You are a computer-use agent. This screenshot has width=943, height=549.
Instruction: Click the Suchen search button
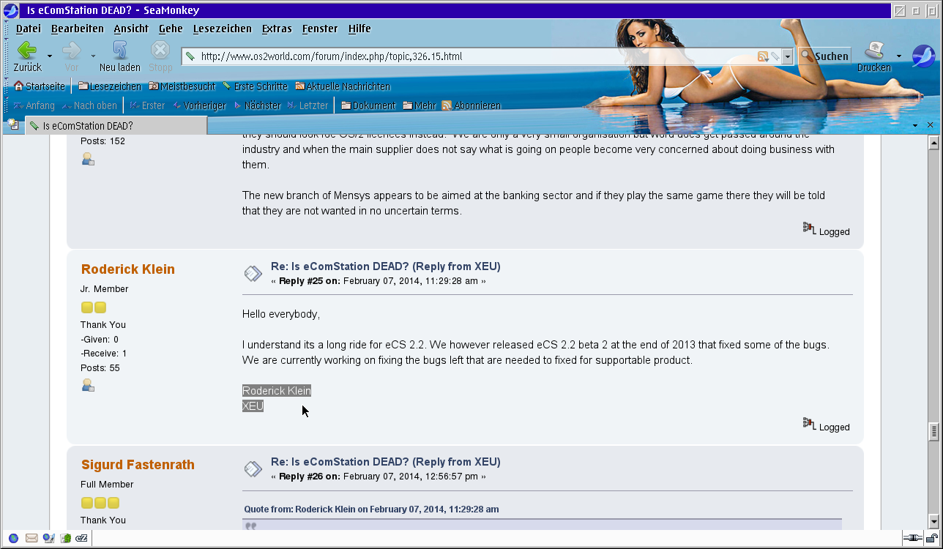[824, 56]
